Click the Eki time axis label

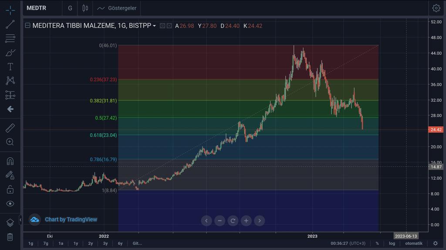pos(50,236)
